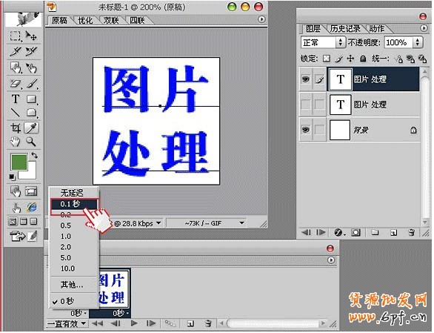Hide the top 图片 处理 text layer
Image resolution: width=434 pixels, height=333 pixels.
click(x=306, y=79)
